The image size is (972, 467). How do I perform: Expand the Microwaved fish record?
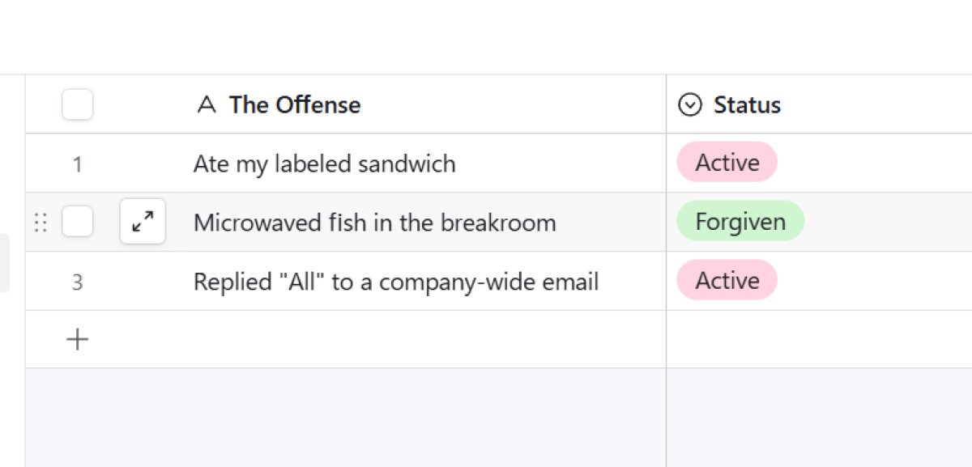pyautogui.click(x=143, y=222)
